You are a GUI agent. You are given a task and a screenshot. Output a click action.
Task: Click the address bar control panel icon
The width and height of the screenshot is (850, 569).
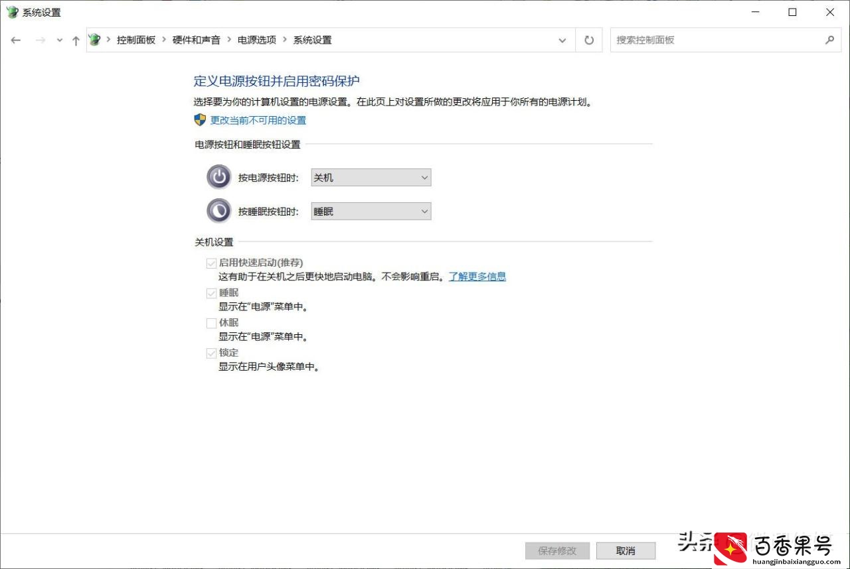click(94, 40)
